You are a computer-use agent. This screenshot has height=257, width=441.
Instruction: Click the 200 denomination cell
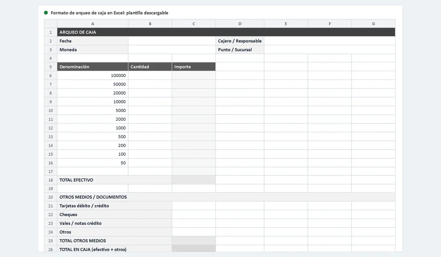tap(92, 145)
